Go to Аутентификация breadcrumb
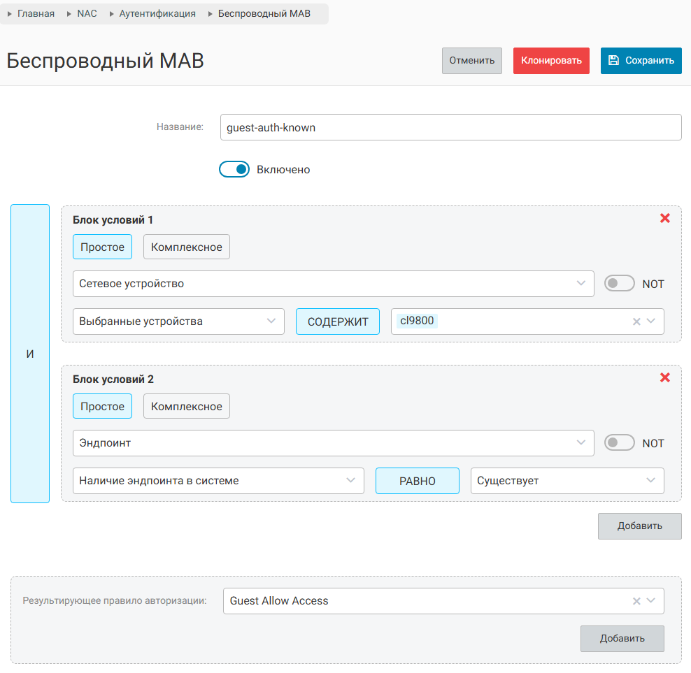The image size is (691, 673). [x=157, y=13]
